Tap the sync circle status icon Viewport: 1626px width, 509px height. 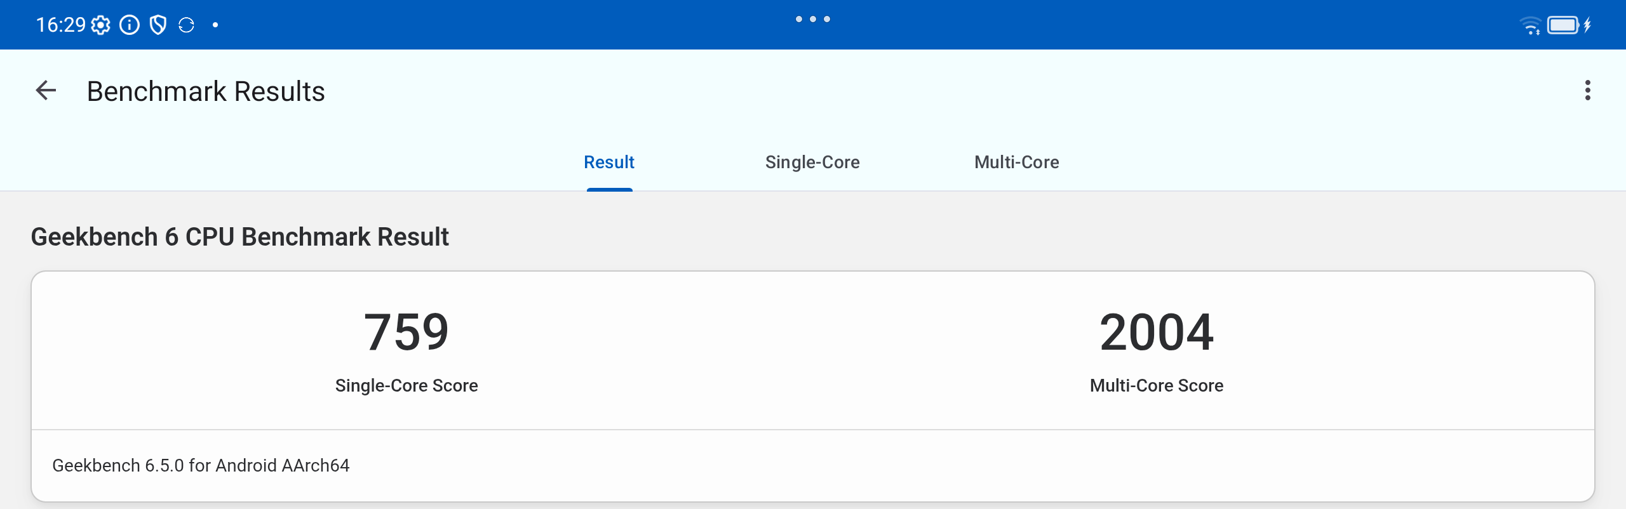click(x=186, y=25)
